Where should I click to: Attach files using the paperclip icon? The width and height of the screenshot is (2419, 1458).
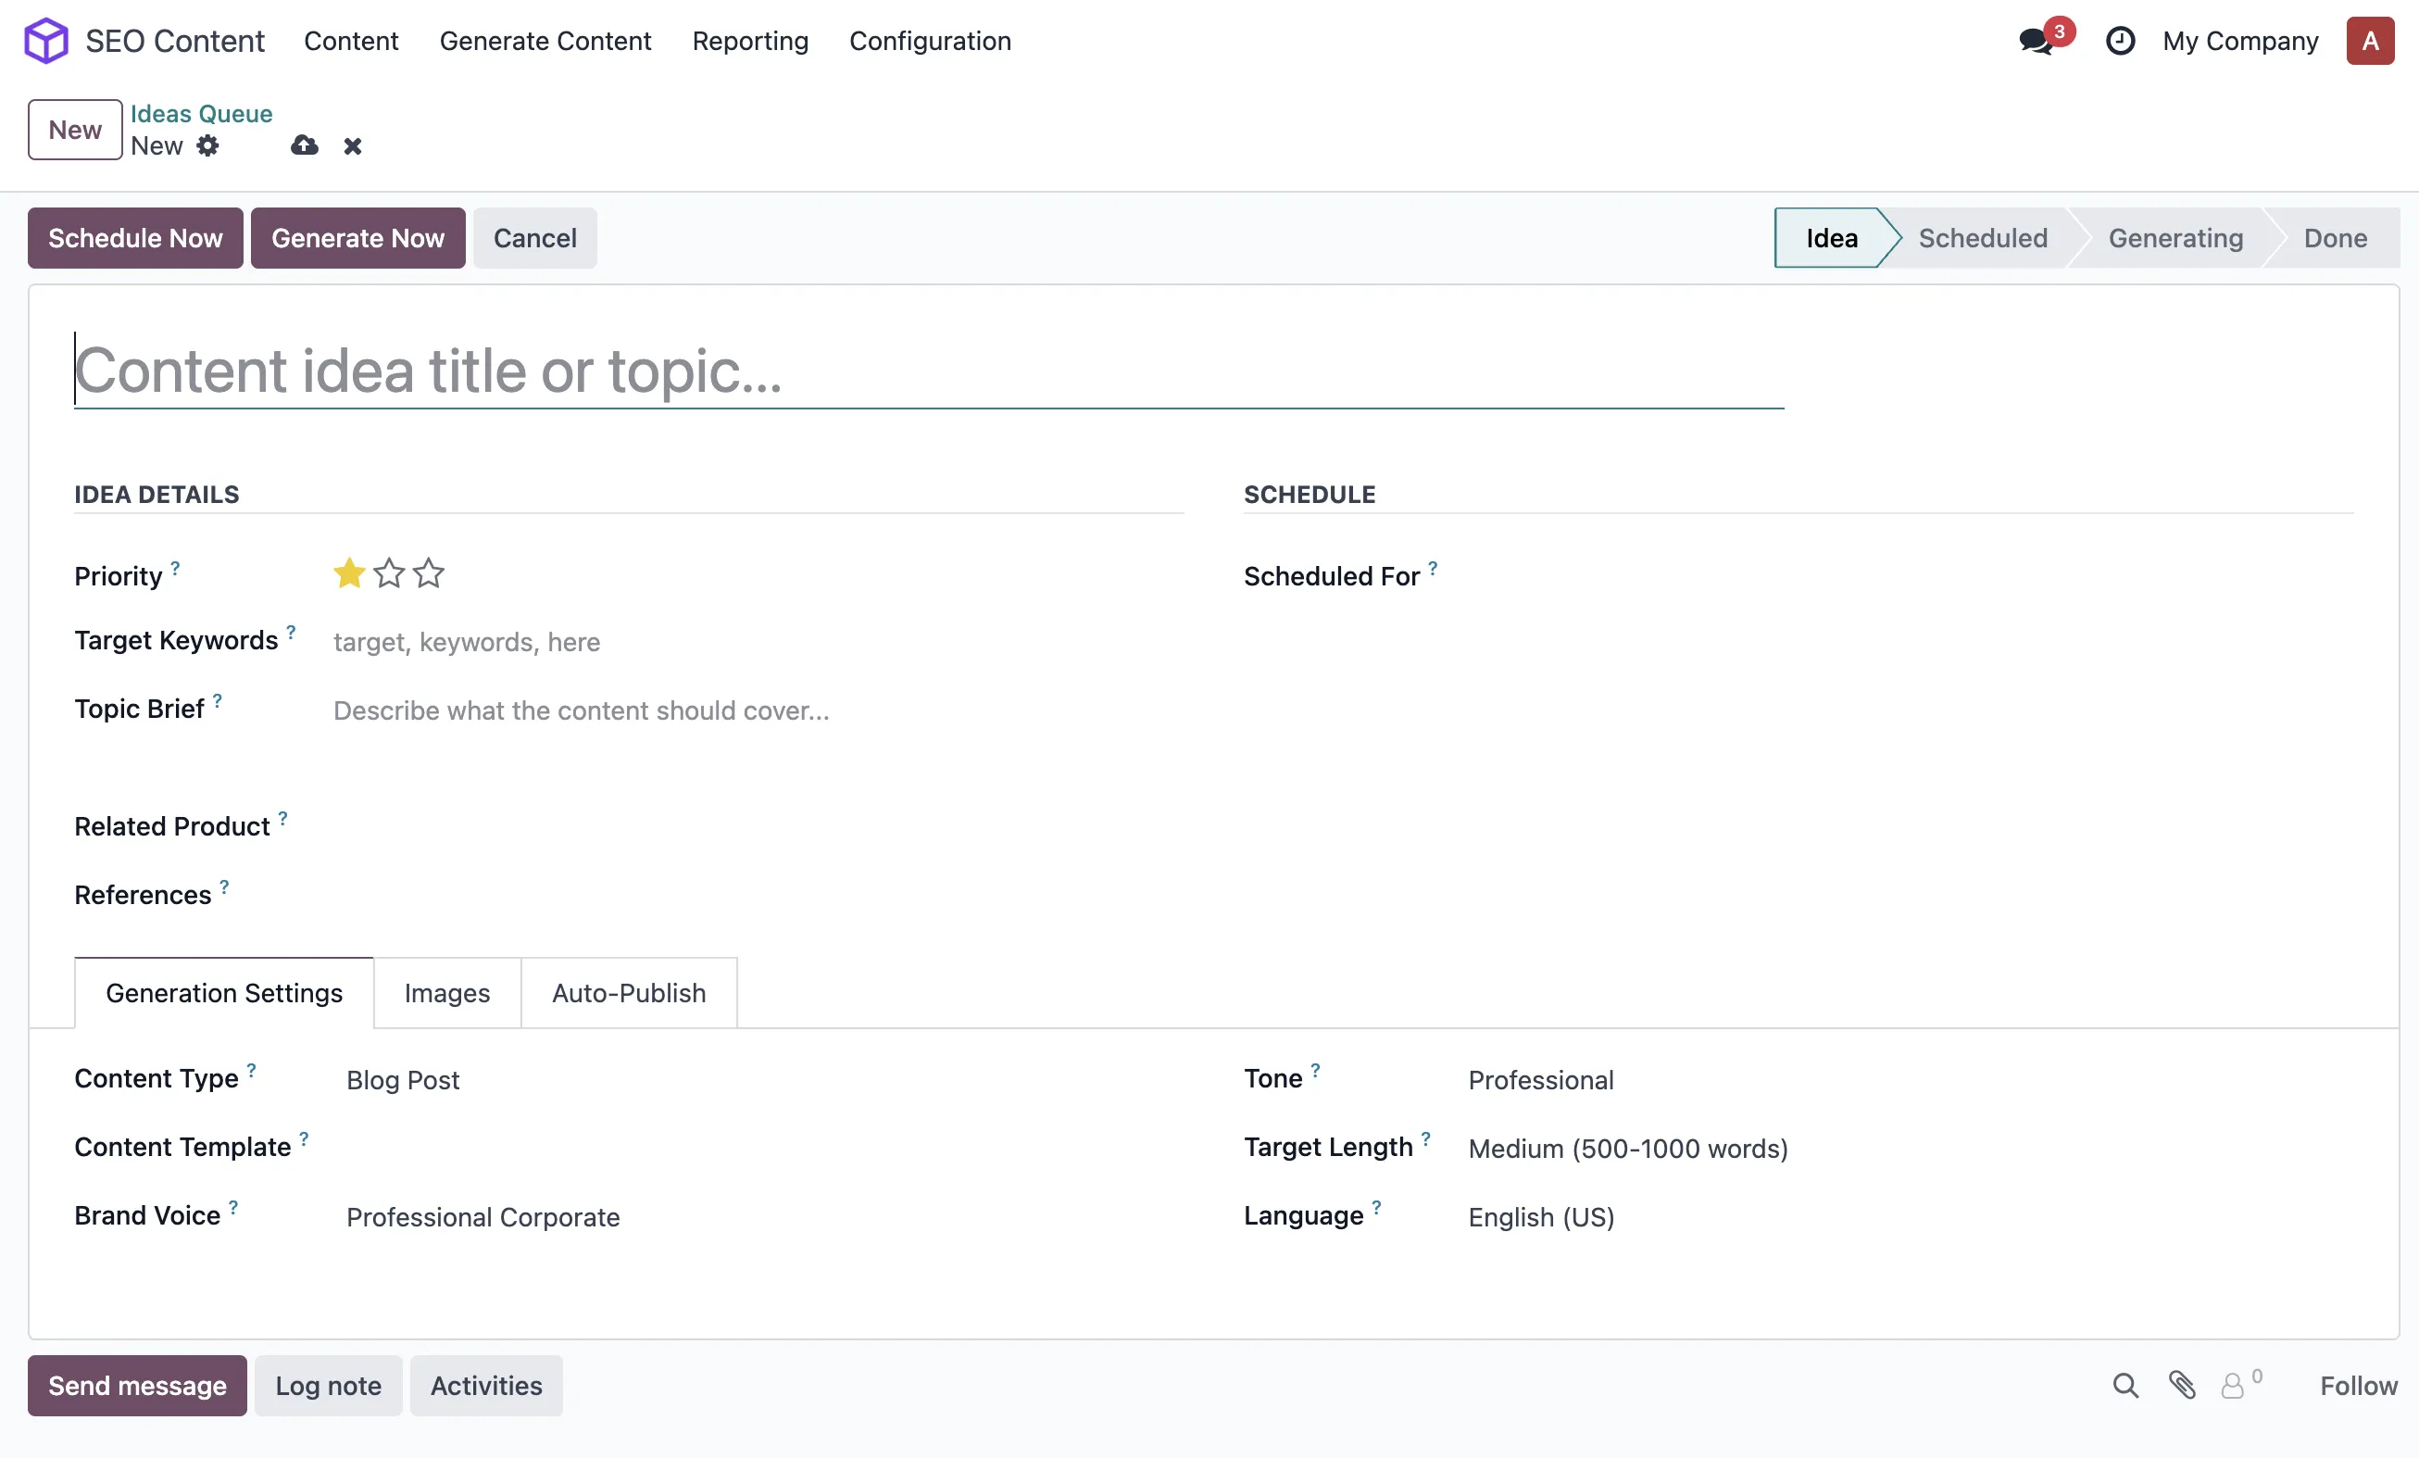tap(2181, 1386)
